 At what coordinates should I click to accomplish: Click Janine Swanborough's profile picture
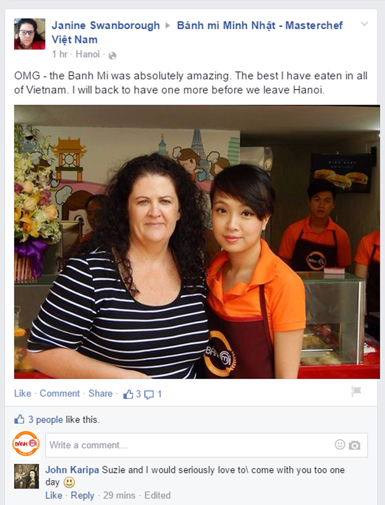(x=30, y=34)
